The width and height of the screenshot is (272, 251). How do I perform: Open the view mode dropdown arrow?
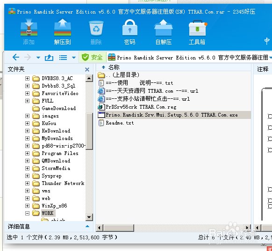74,58
